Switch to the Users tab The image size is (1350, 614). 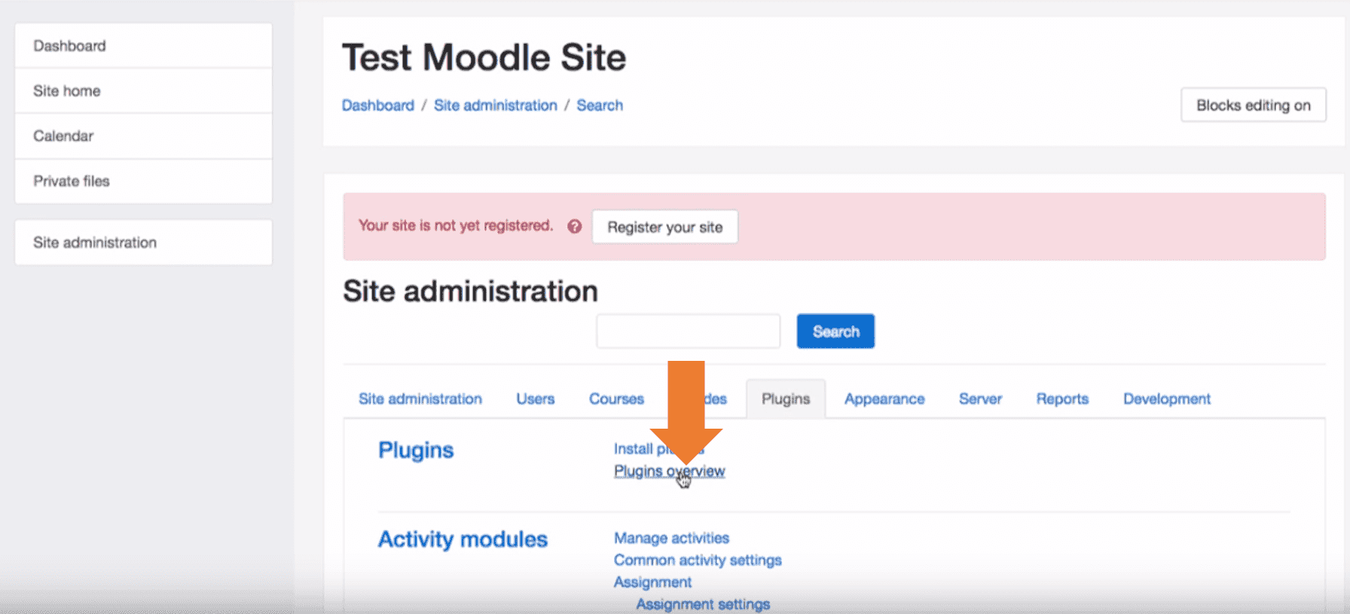tap(536, 399)
